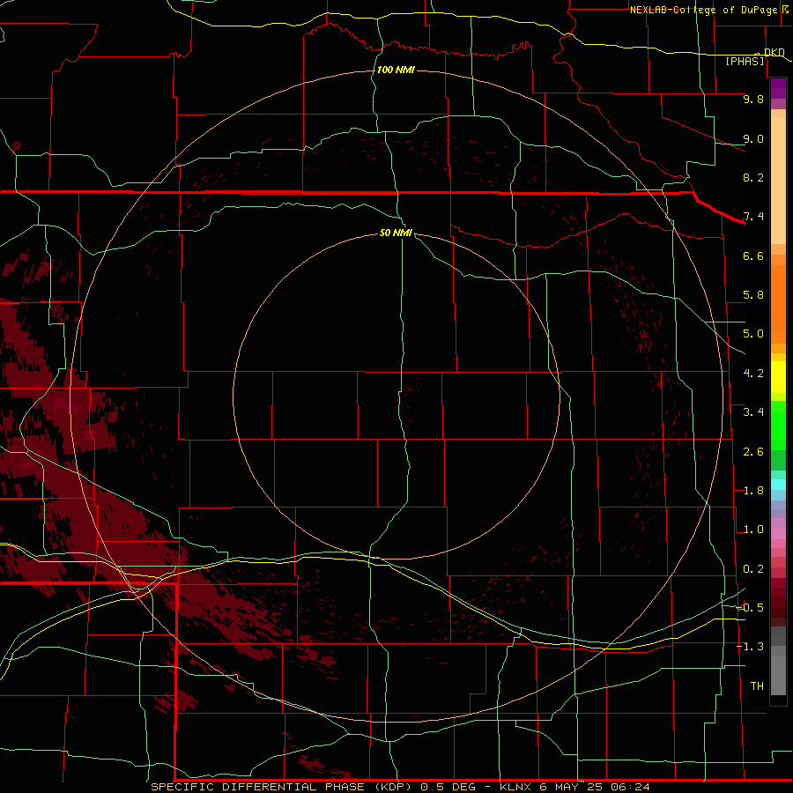Viewport: 793px width, 793px height.
Task: Click the 6.6 scale value
Action: click(753, 256)
